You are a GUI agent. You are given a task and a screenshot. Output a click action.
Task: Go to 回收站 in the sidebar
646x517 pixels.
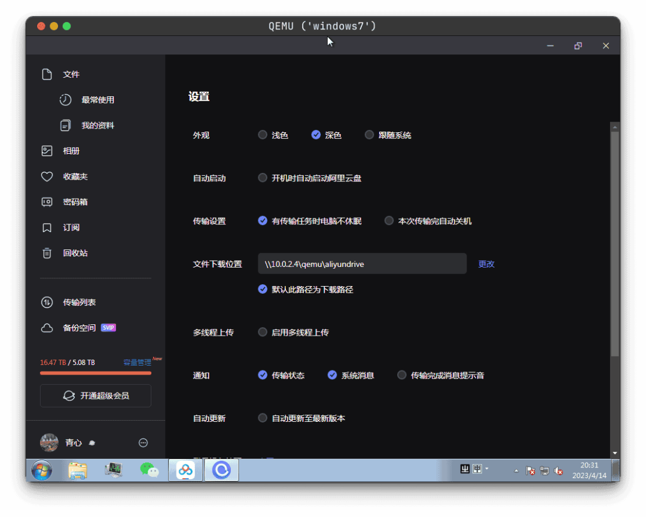pyautogui.click(x=75, y=253)
